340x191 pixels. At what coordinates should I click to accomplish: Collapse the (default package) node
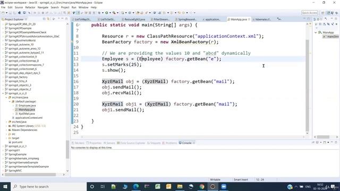[10, 101]
